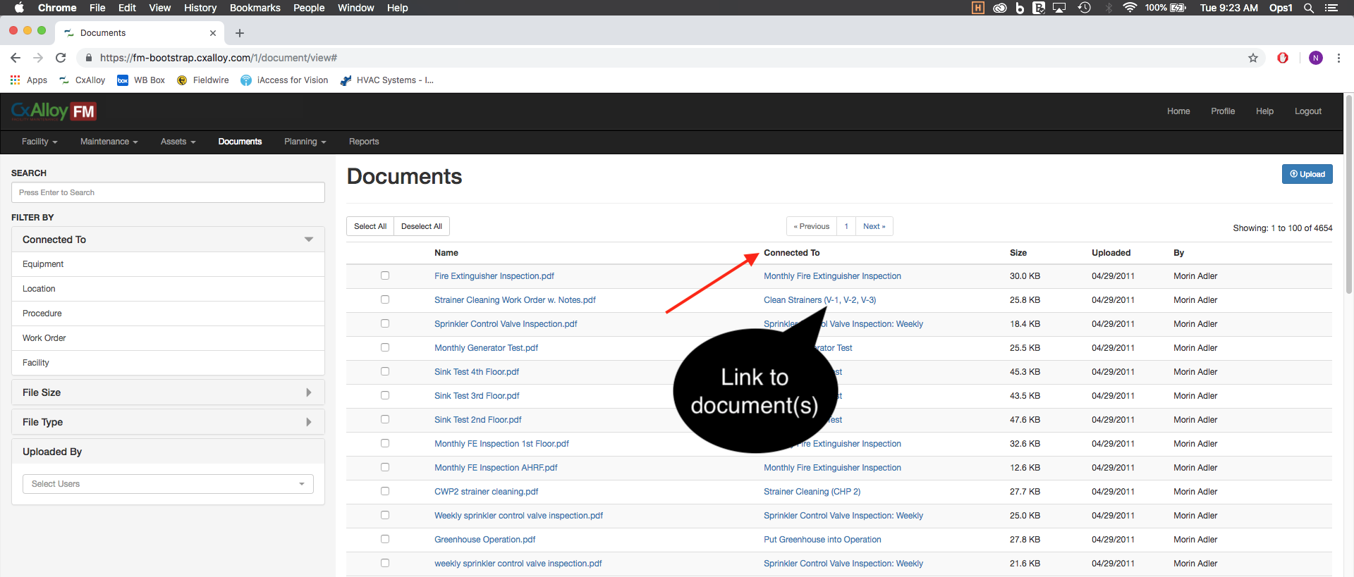Click the Deselect All button
The height and width of the screenshot is (577, 1354).
coord(422,226)
